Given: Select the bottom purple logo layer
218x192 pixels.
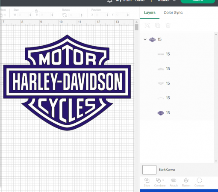Looking at the screenshot, I should (177, 113).
